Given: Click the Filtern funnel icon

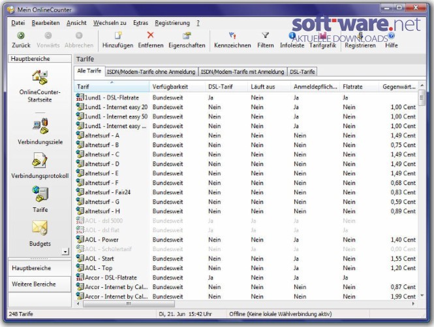Looking at the screenshot, I should (265, 35).
